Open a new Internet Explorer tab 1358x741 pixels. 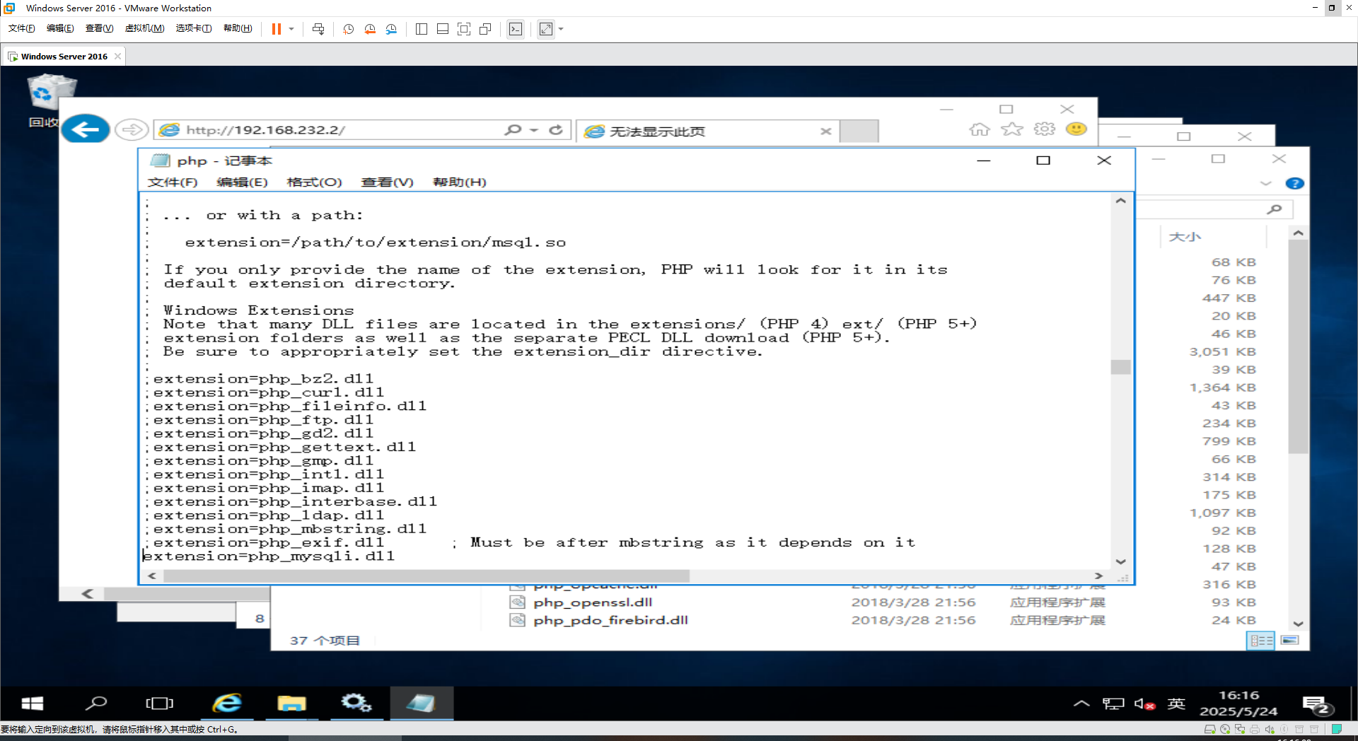[x=859, y=132]
